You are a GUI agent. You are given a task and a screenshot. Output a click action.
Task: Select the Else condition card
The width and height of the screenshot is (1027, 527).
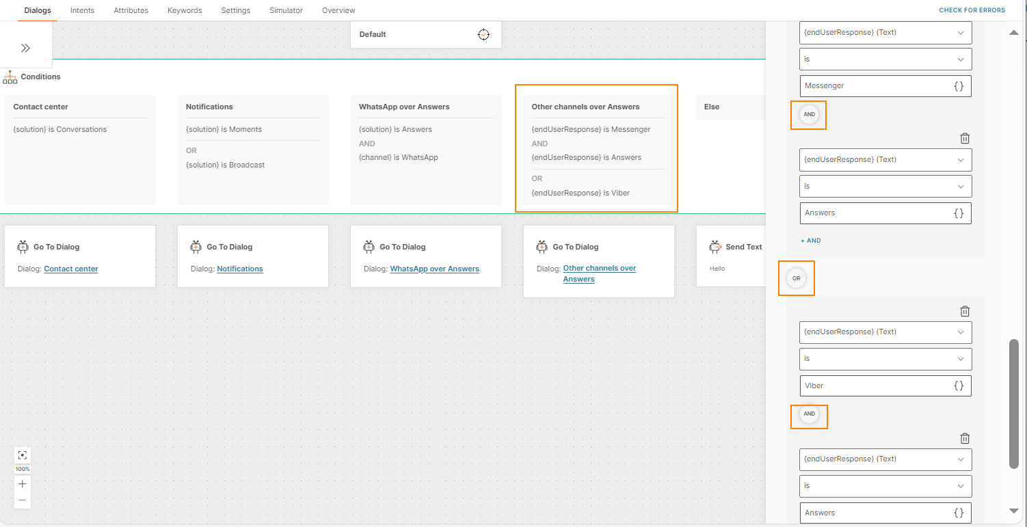(x=730, y=107)
